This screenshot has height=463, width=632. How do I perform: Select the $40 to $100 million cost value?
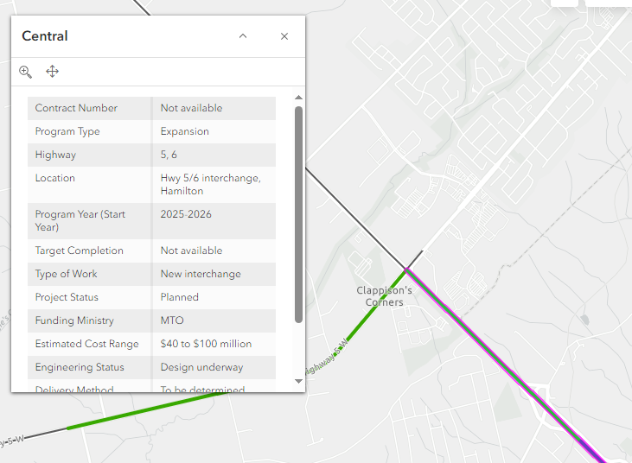[206, 344]
